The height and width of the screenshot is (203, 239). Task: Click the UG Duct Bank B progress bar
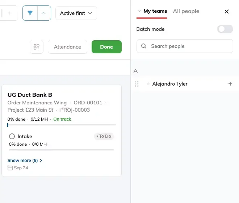(x=62, y=125)
